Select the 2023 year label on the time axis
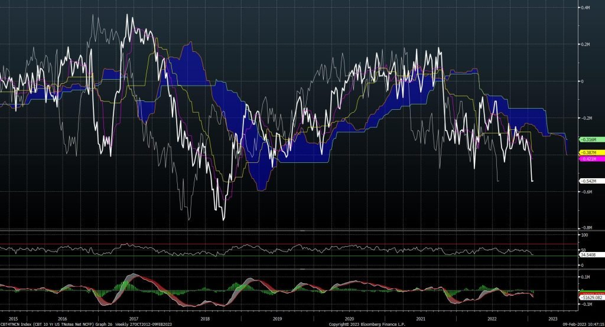Viewport: 605px width, 327px height. point(552,319)
